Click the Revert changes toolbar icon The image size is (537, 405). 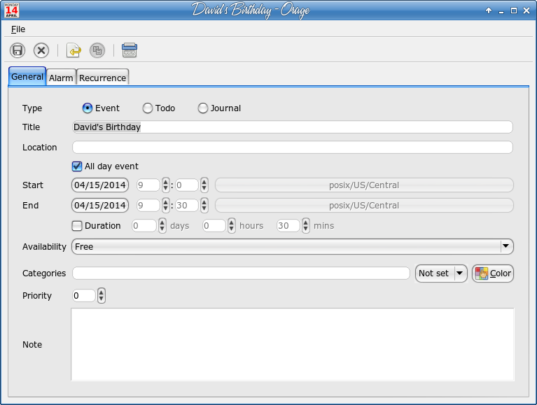tap(74, 50)
